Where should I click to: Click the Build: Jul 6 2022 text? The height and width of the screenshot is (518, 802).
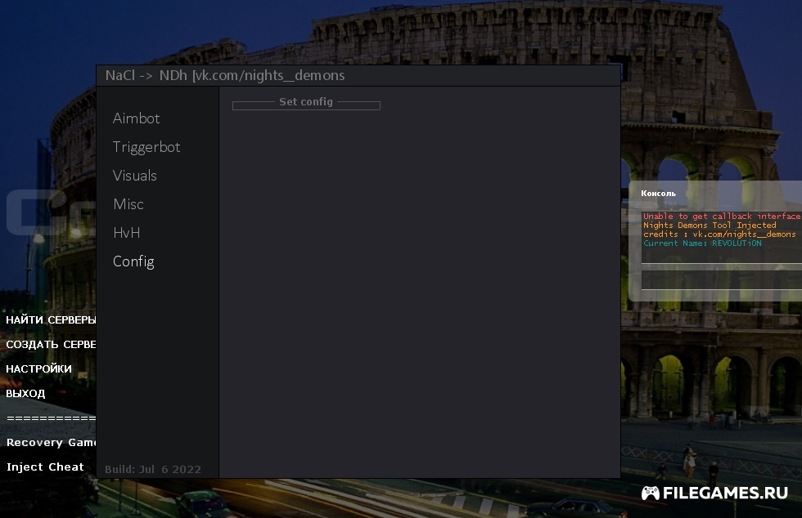coord(153,469)
